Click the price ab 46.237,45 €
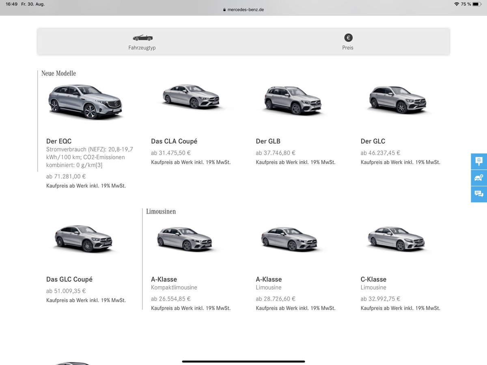The width and height of the screenshot is (487, 365). 380,153
